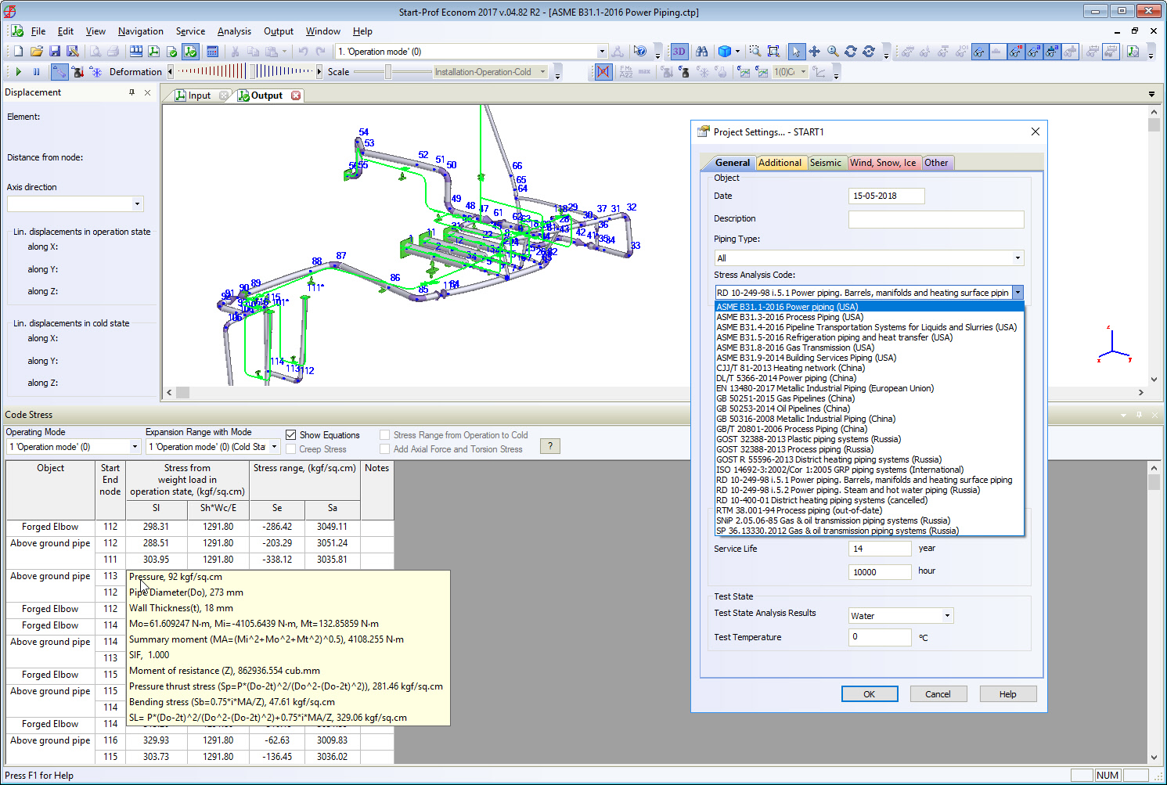Open the 1(0)C toolbar dropdown
The image size is (1167, 785).
(803, 72)
